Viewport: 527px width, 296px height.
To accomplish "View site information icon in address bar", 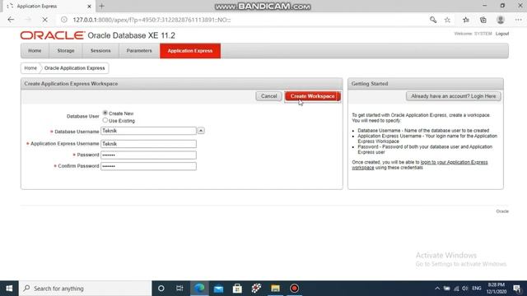I will point(64,20).
